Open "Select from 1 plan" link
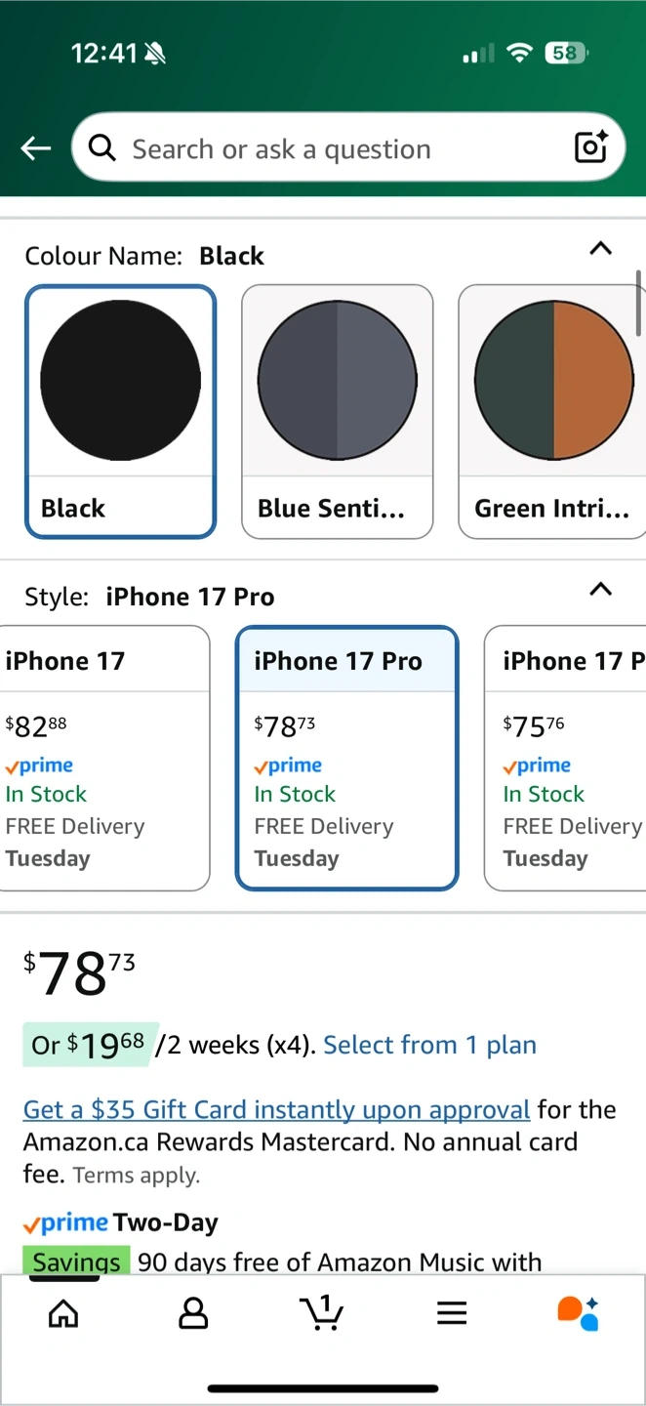 429,1045
